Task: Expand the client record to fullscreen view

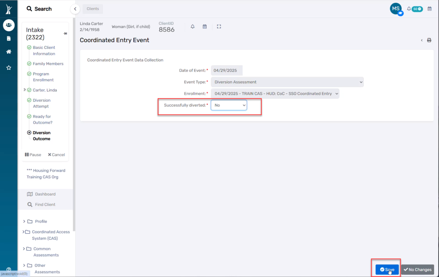Action: (x=219, y=26)
